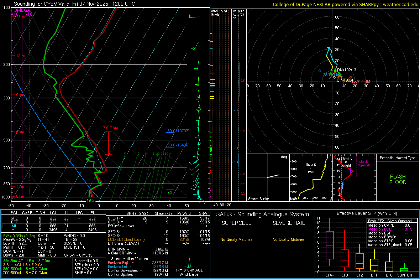Click the 'BRN Shear =' row
Image resolution: width=420 pixels, height=279 pixels.
tap(138, 249)
